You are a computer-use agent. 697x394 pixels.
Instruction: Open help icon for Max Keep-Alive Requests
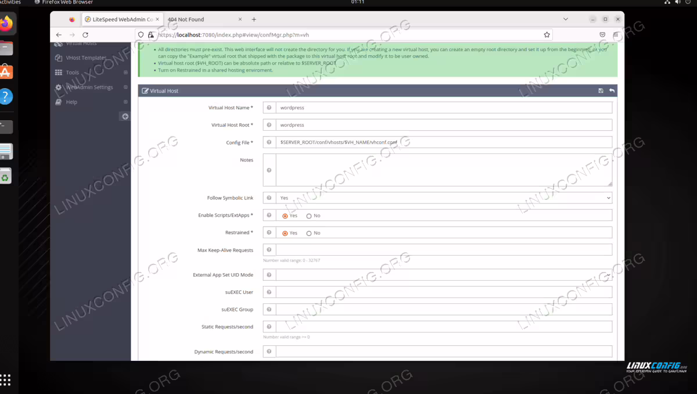point(269,250)
